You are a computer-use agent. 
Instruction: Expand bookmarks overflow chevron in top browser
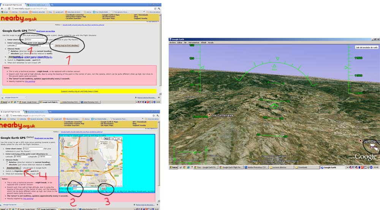[x=144, y=12]
